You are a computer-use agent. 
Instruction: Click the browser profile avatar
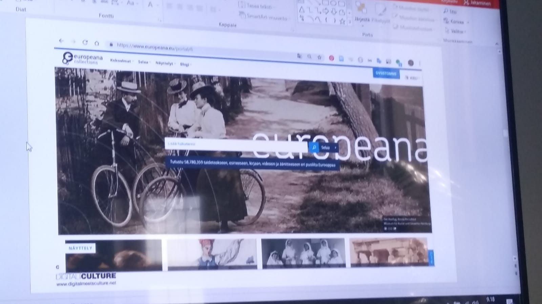[x=411, y=62]
